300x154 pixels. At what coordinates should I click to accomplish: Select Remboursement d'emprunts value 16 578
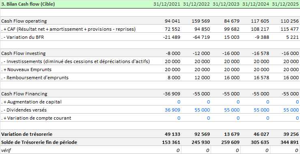point(261,78)
